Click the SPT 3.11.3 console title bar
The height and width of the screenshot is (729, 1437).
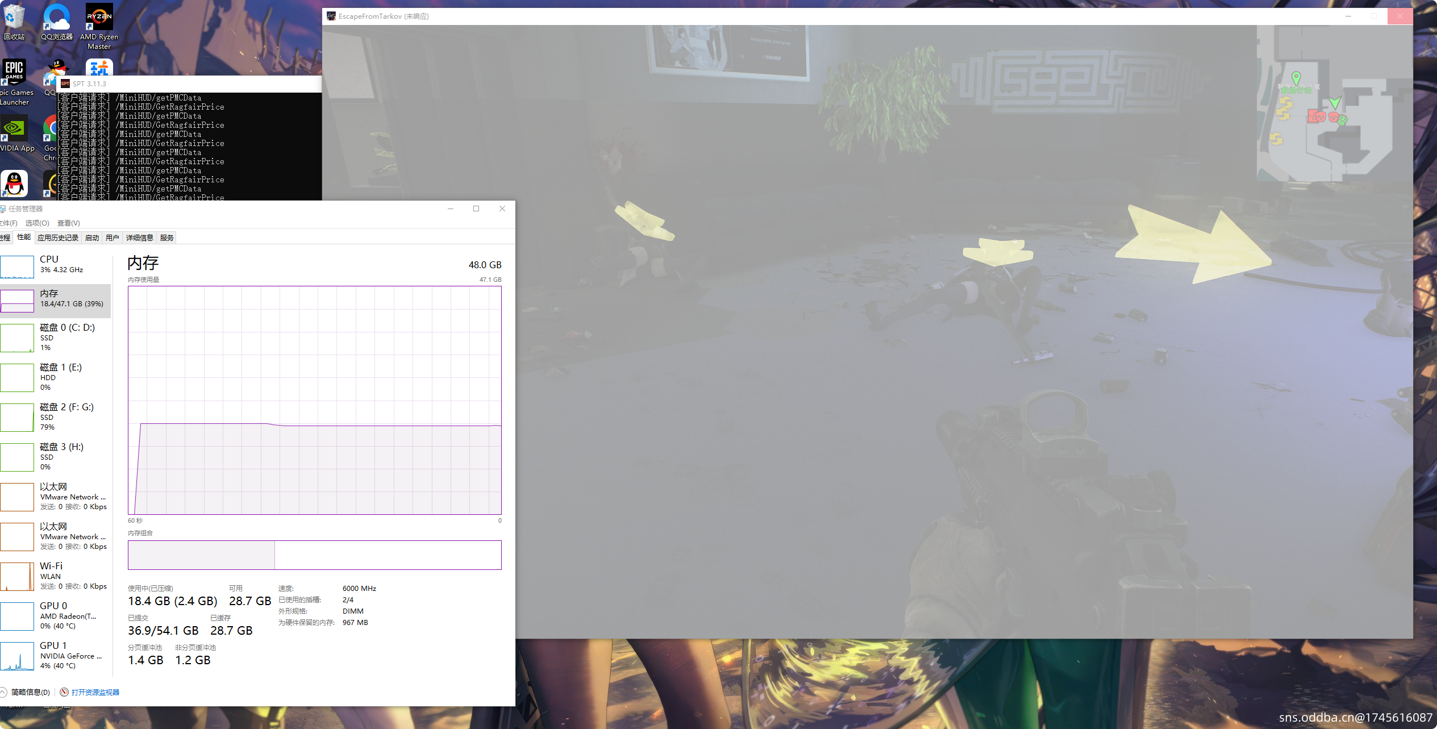(x=189, y=84)
